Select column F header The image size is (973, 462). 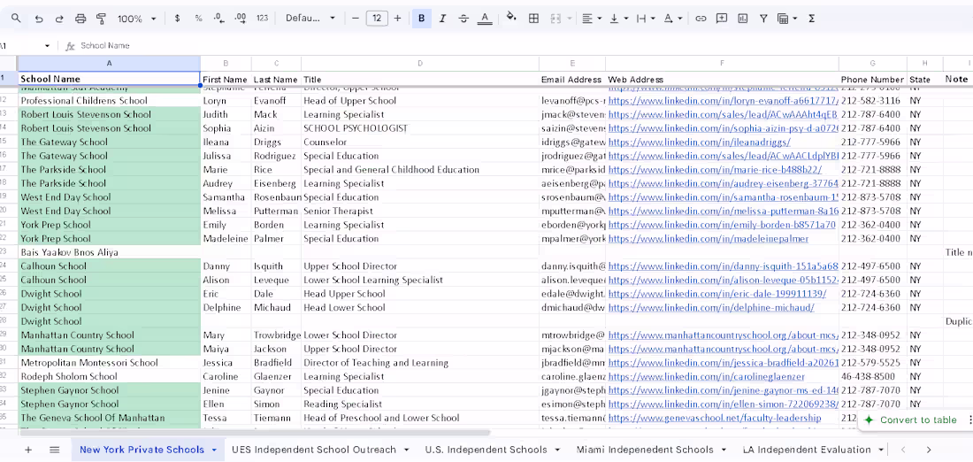(x=723, y=64)
